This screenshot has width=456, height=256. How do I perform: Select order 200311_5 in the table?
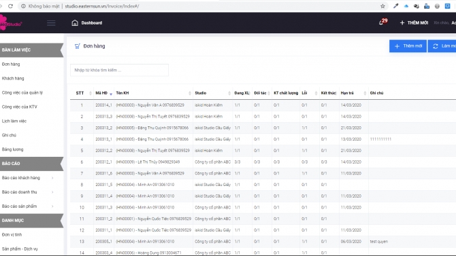pyautogui.click(x=103, y=185)
